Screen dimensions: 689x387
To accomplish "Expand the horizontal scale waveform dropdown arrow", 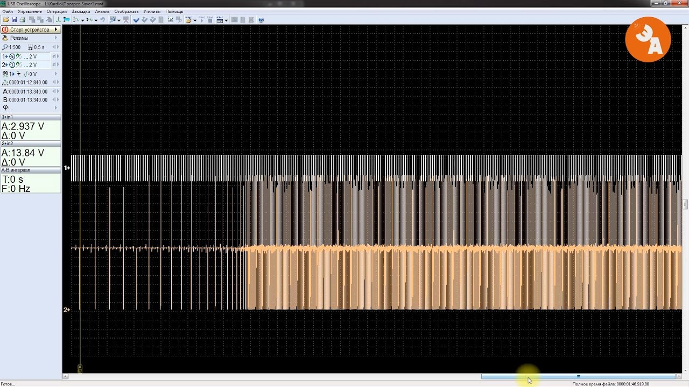I will (x=96, y=20).
